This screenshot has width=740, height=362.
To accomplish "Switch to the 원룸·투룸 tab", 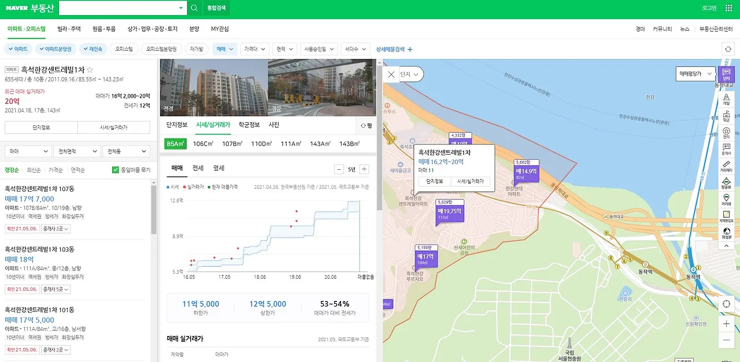I will (x=104, y=29).
